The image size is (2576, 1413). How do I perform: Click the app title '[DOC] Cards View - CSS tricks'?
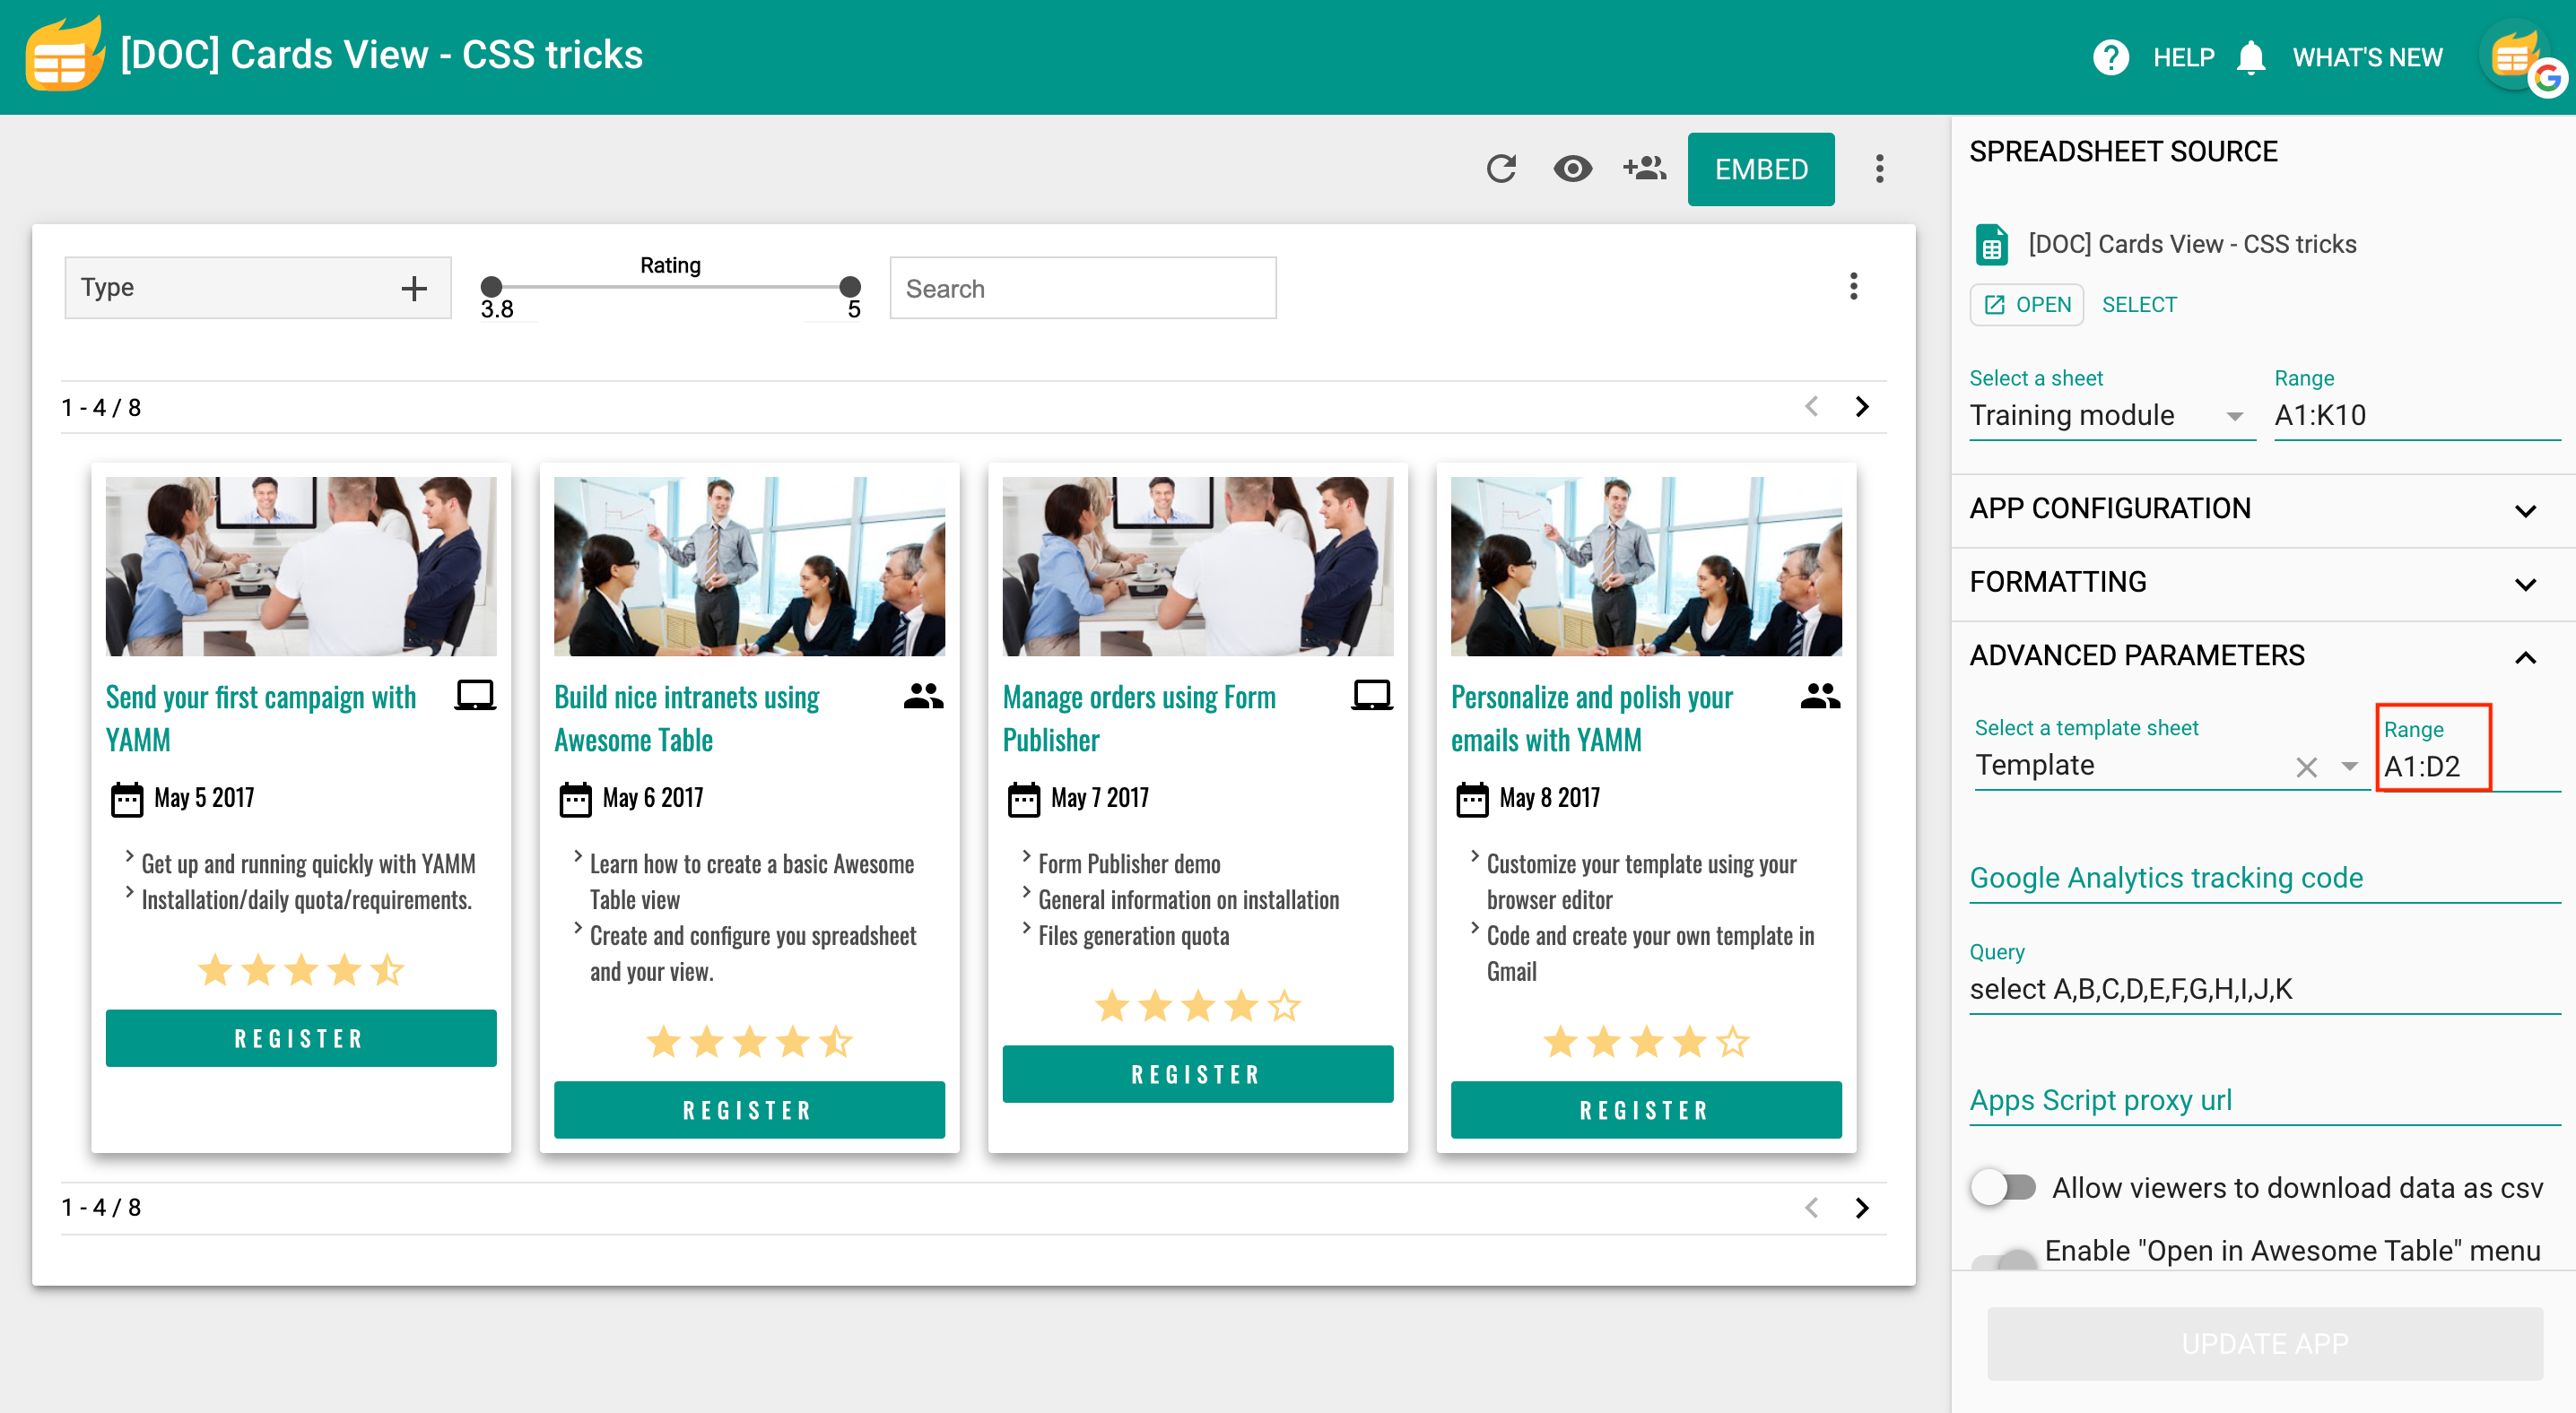(x=381, y=55)
